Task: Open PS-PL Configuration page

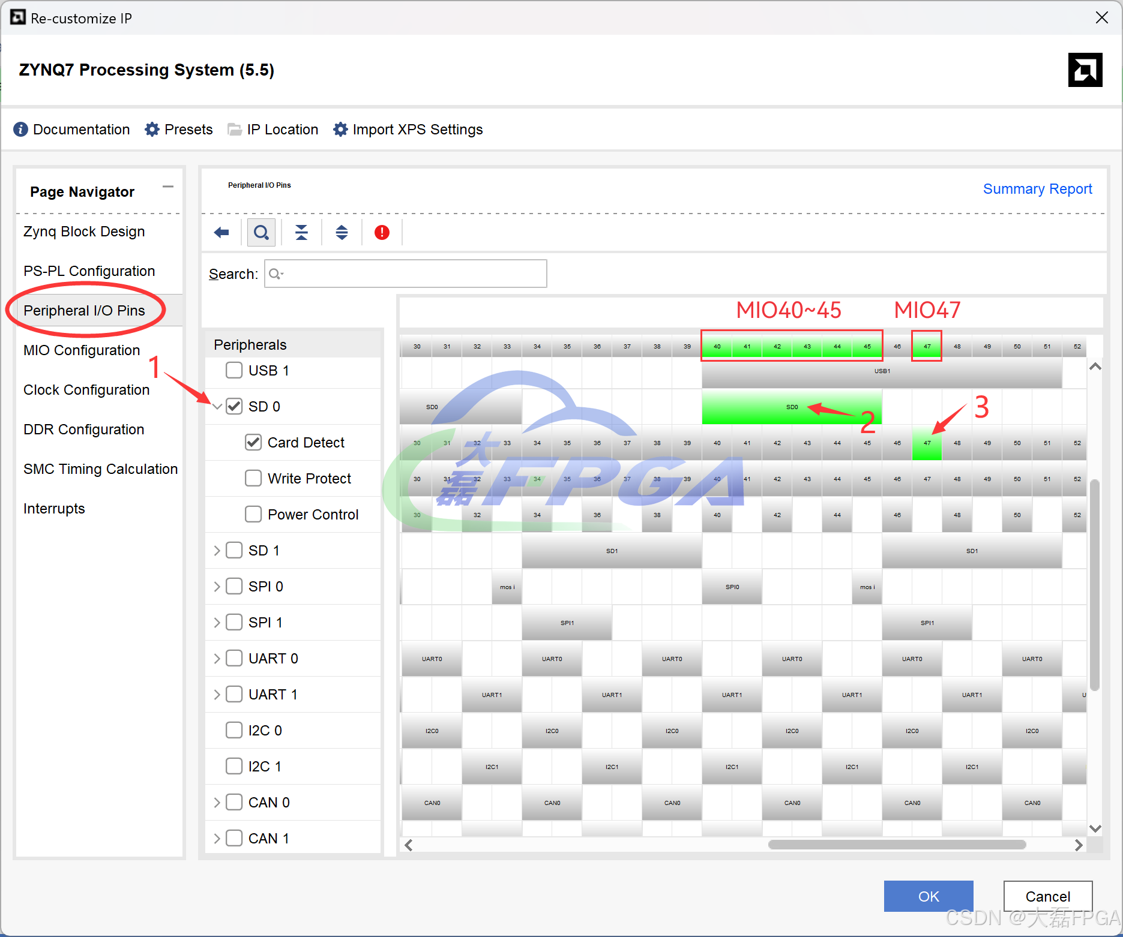Action: click(89, 271)
